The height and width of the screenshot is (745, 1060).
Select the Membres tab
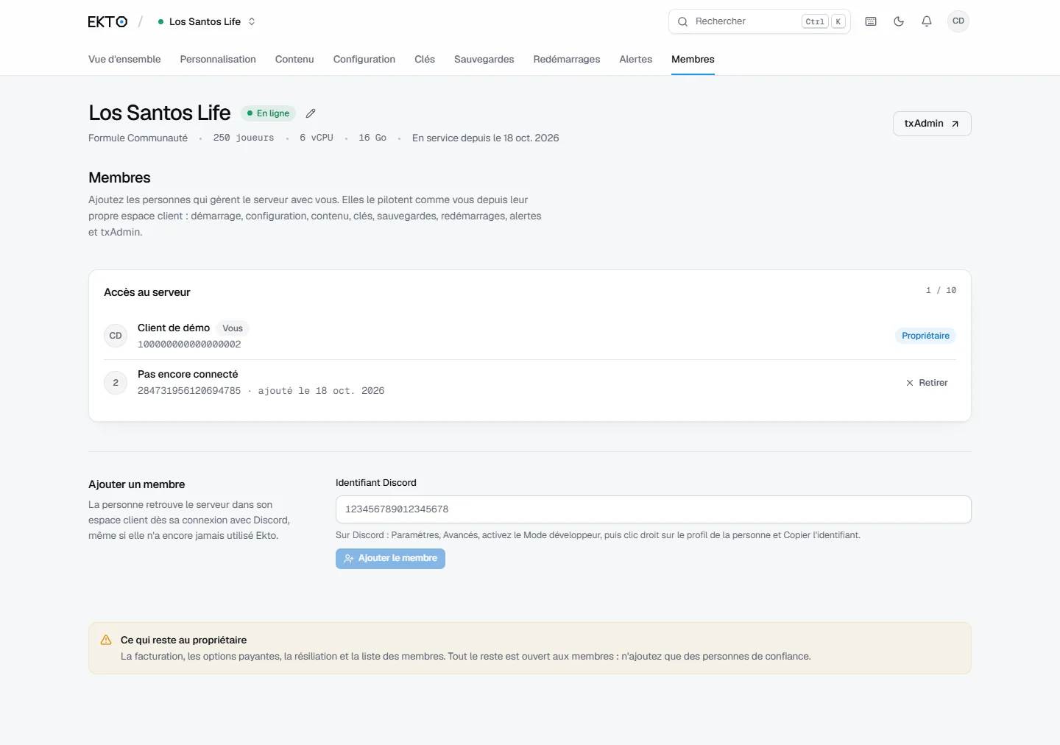(693, 60)
